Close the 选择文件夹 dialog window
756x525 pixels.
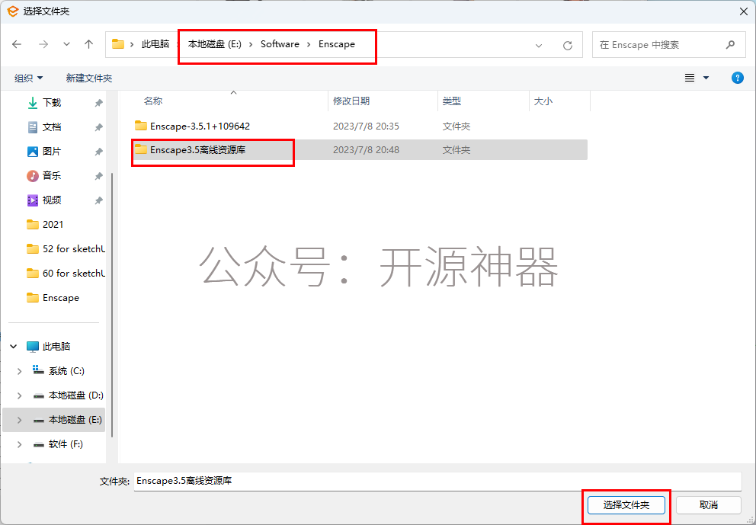click(744, 11)
